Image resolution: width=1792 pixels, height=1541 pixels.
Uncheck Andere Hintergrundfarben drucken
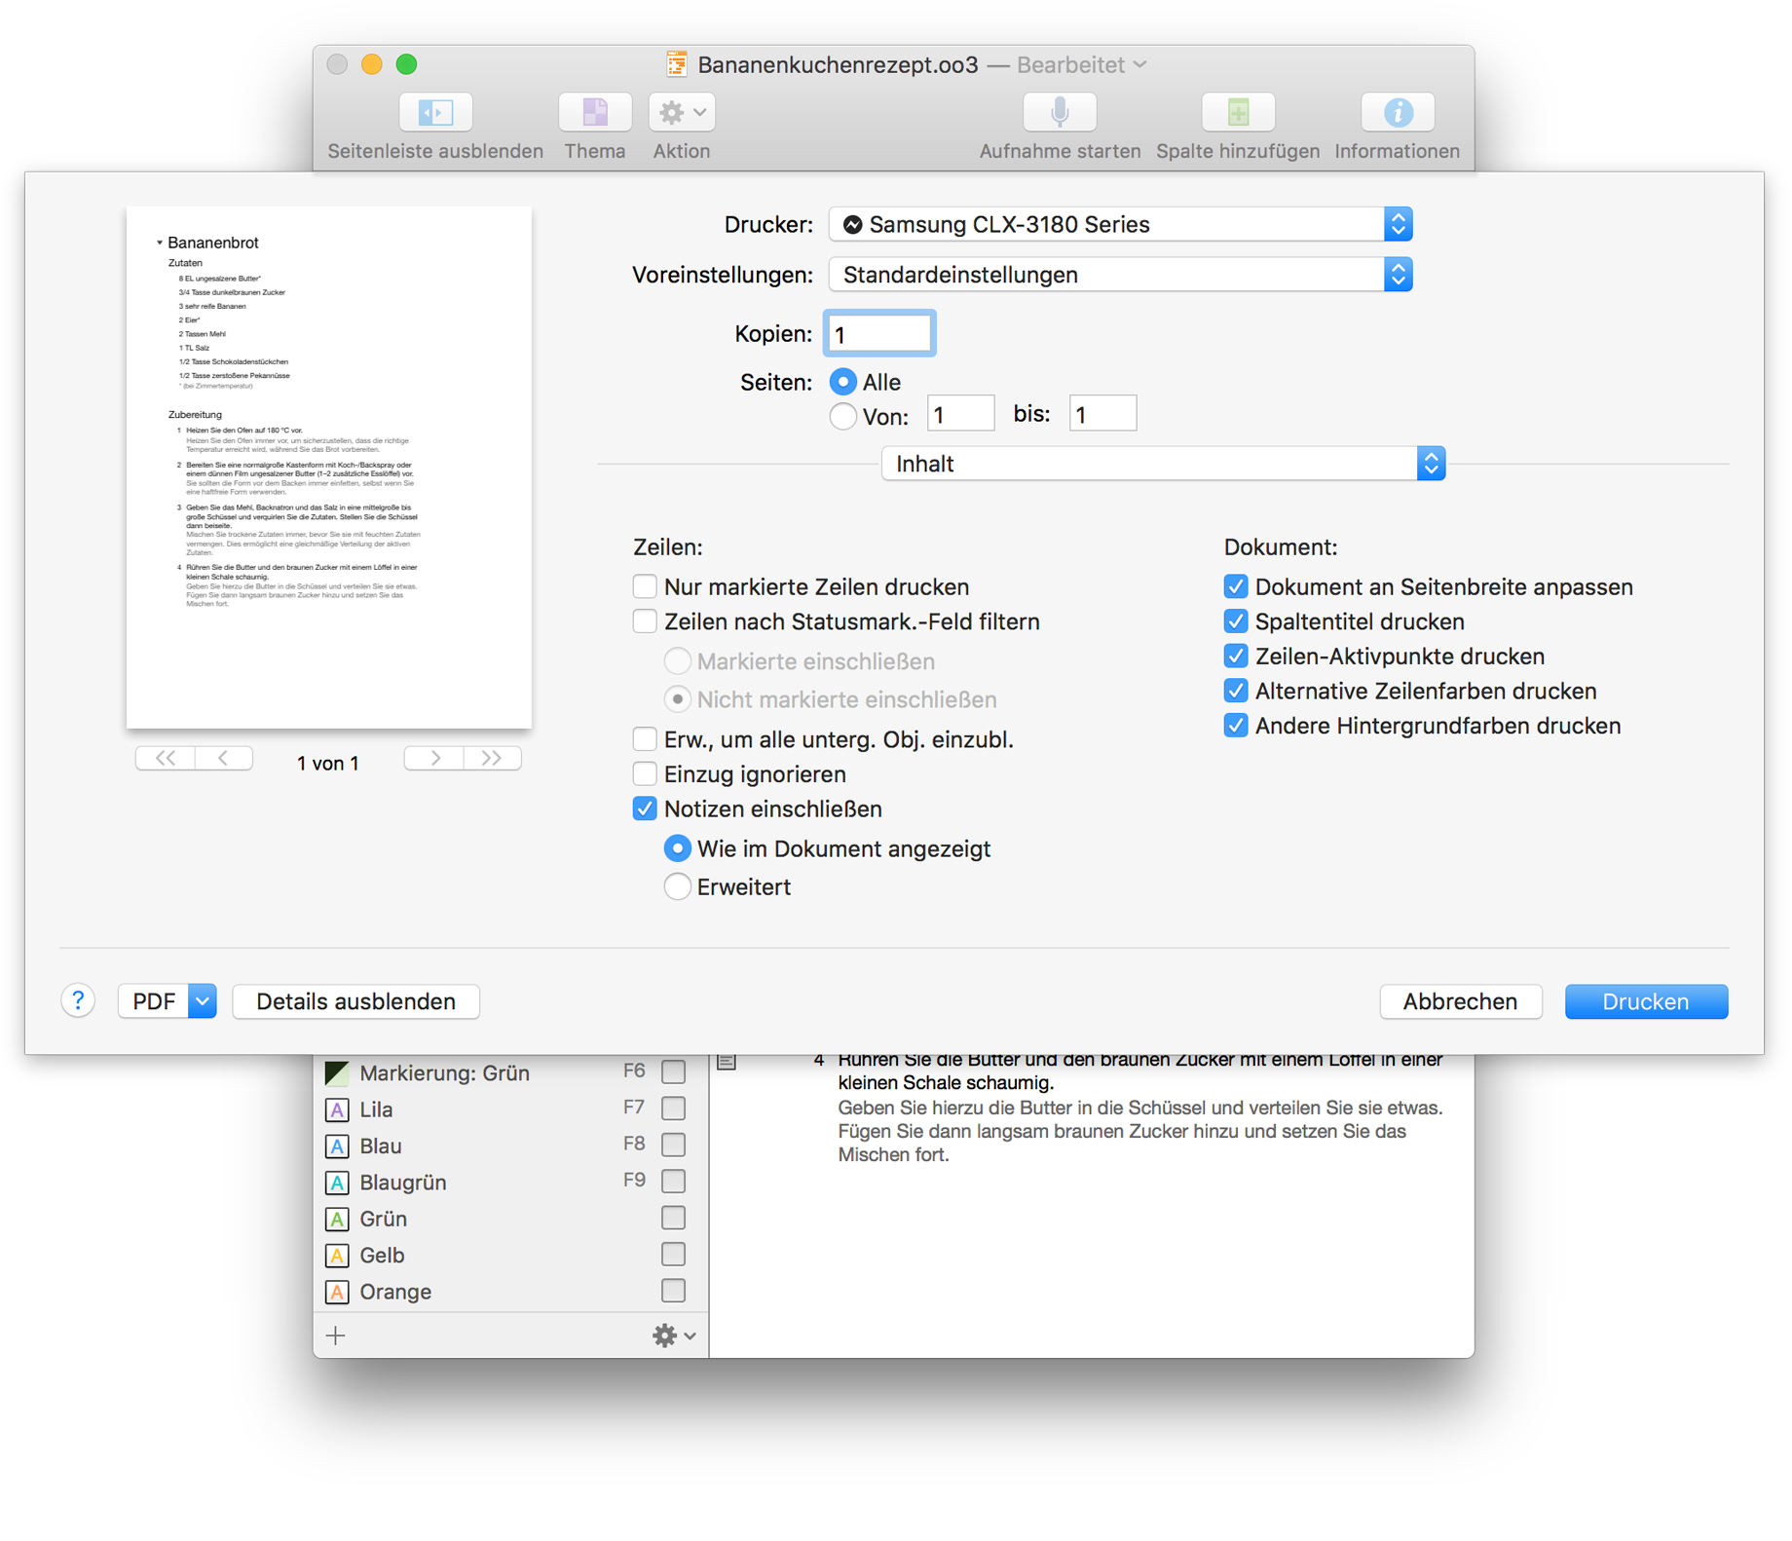tap(1236, 726)
